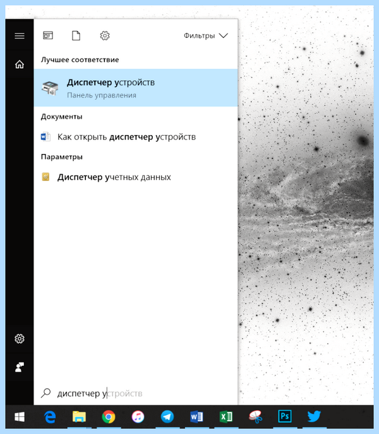Click the Документы section heading
This screenshot has height=434, width=379.
point(61,117)
